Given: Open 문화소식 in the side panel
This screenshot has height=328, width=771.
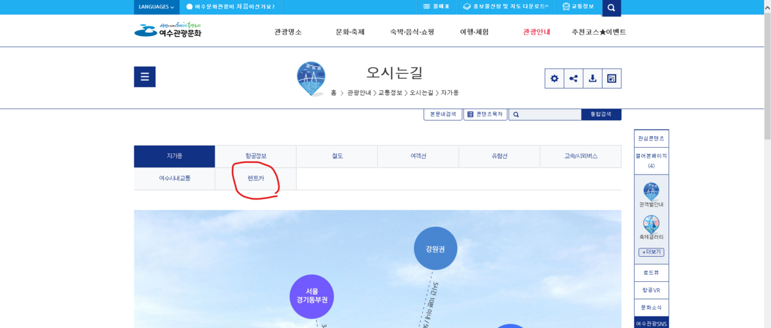Looking at the screenshot, I should 651,307.
